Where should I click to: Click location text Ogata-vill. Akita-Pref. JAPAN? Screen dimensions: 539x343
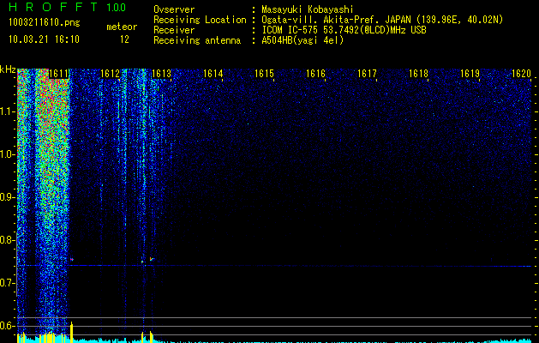(x=336, y=20)
